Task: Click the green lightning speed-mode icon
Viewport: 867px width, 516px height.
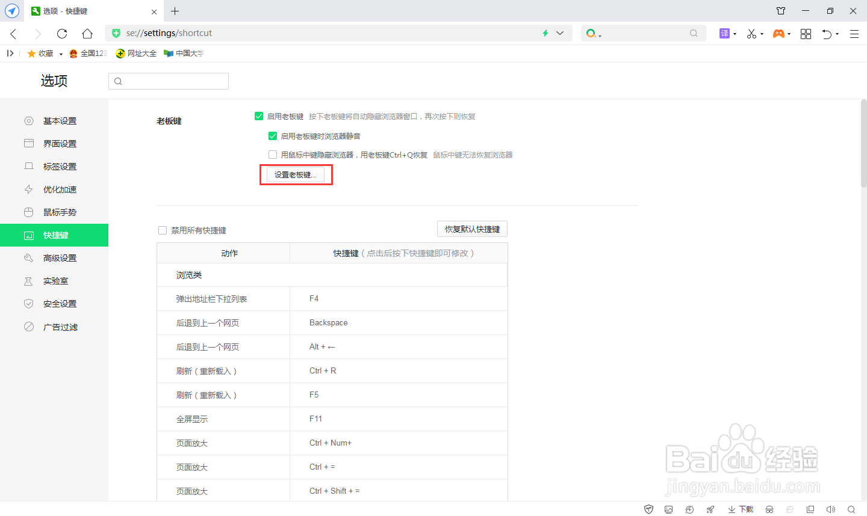Action: click(545, 33)
